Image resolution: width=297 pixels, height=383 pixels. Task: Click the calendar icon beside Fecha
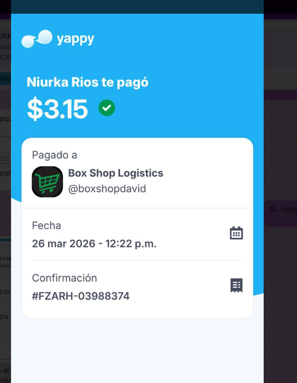tap(236, 233)
